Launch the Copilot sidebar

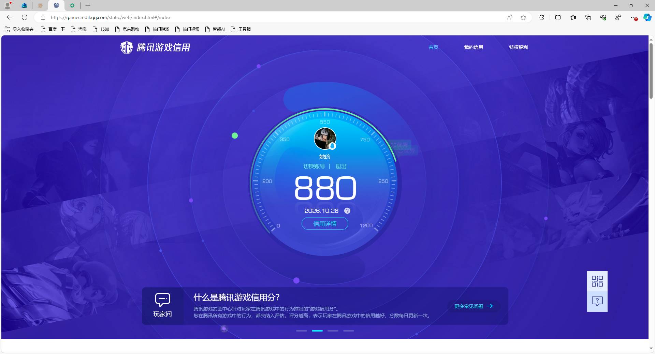[647, 17]
